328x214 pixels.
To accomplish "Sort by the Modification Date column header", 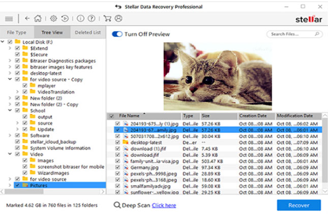I will [299, 116].
